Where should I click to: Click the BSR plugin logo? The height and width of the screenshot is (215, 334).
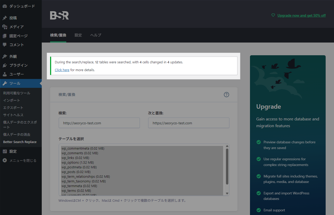(x=59, y=15)
